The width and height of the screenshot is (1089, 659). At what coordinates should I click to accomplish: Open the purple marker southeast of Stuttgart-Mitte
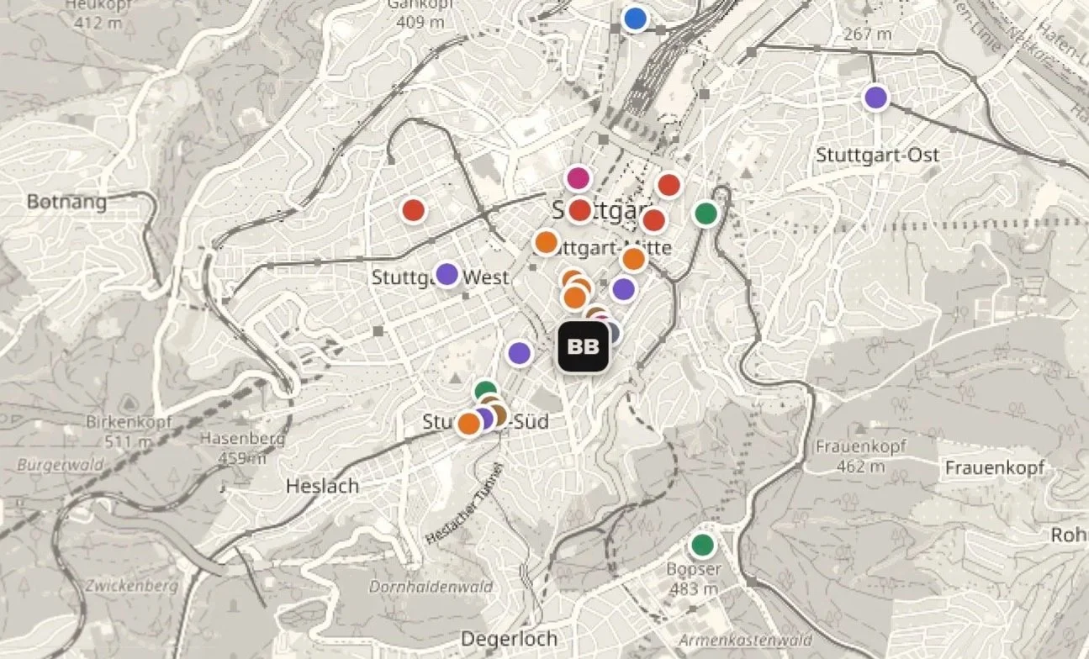623,289
